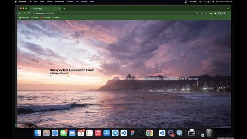Click the share icon in address bar
Viewport: 247px width, 139px height.
click(x=201, y=14)
